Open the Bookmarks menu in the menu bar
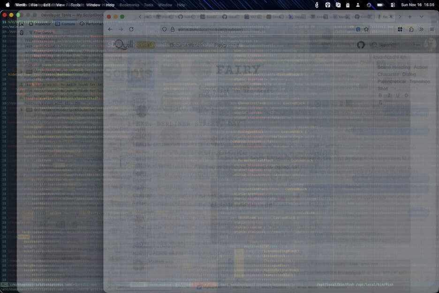This screenshot has height=293, width=439. [129, 5]
